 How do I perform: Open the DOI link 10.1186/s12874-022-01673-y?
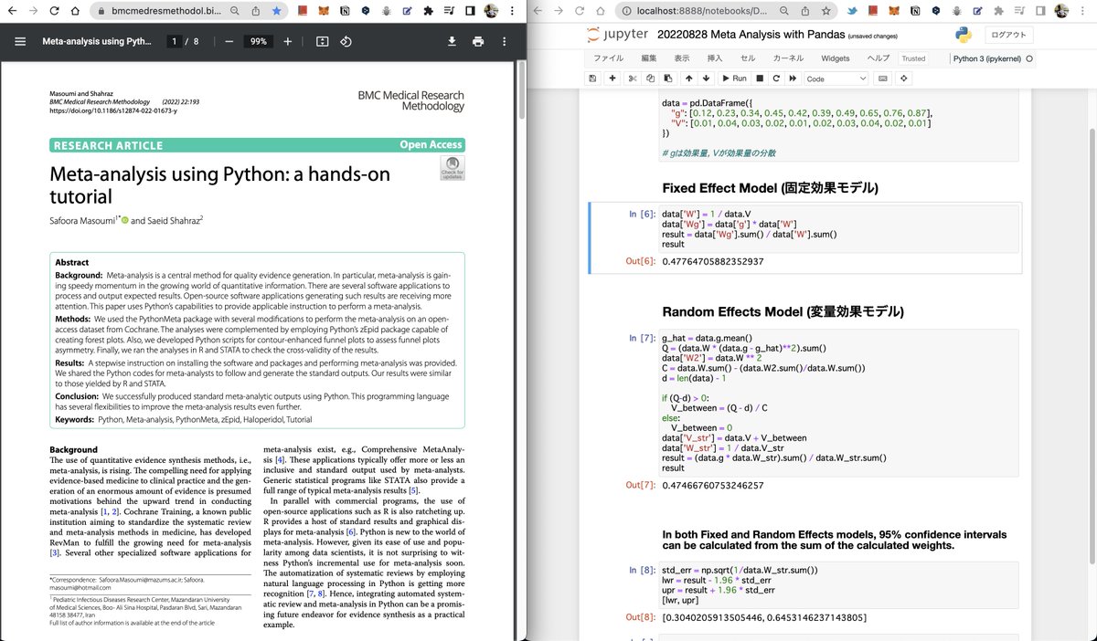(113, 110)
